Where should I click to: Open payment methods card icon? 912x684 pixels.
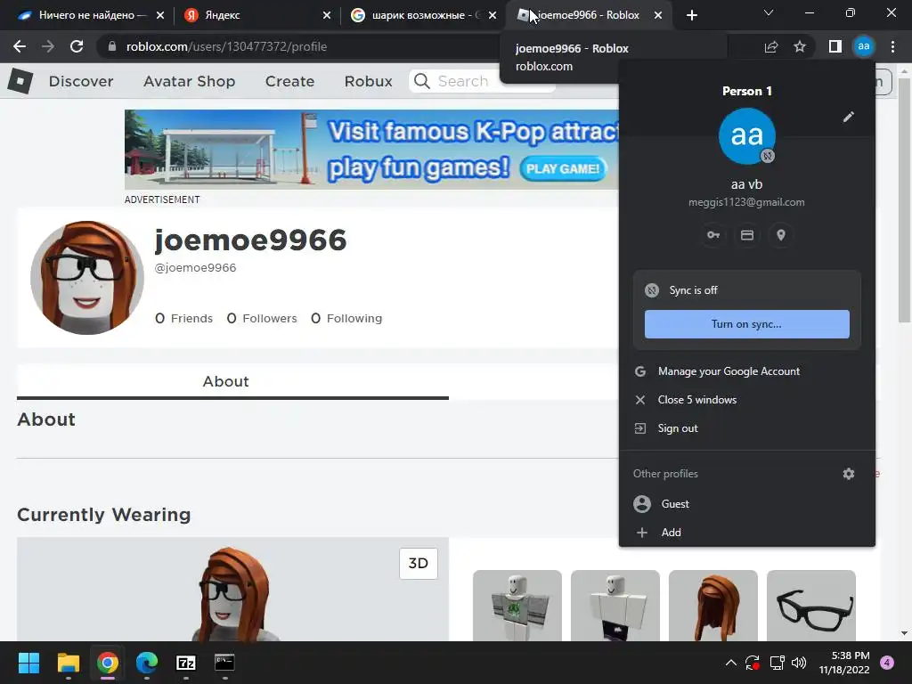tap(747, 235)
